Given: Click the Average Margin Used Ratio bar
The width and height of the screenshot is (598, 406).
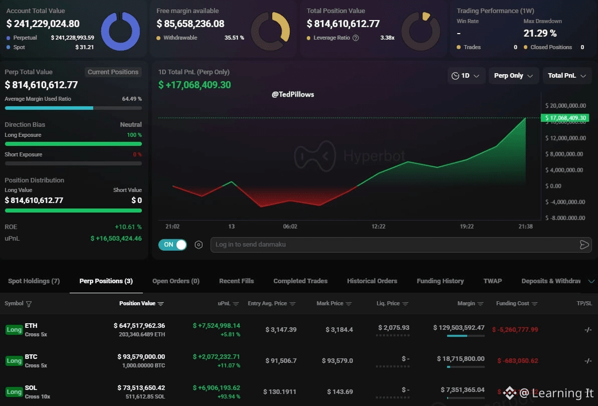Looking at the screenshot, I should pyautogui.click(x=73, y=108).
